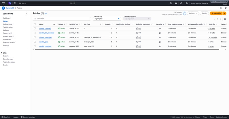Open the Create table split arrow
Screen dimensions: 229x119
pos(224,13)
